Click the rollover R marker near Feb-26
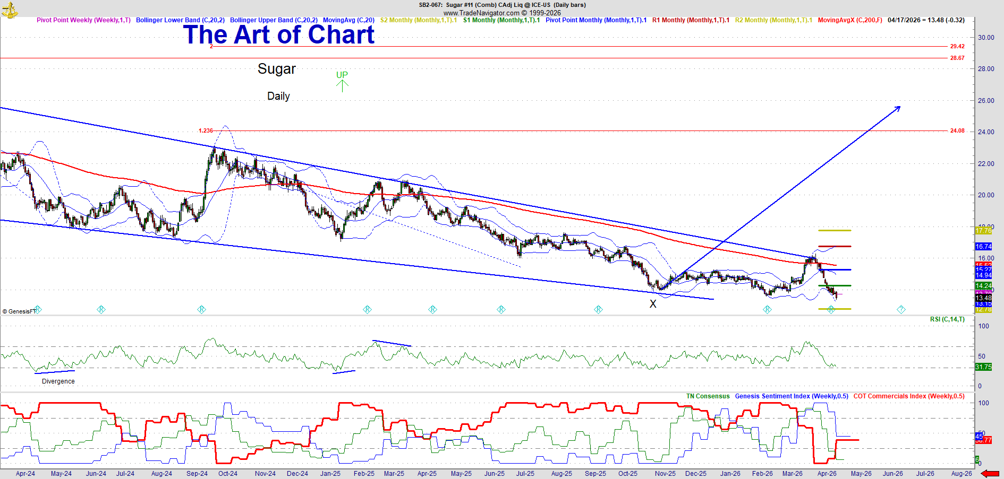 coord(767,309)
